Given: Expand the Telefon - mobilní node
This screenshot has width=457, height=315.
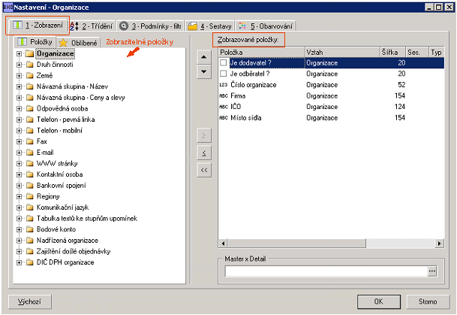Looking at the screenshot, I should 19,131.
